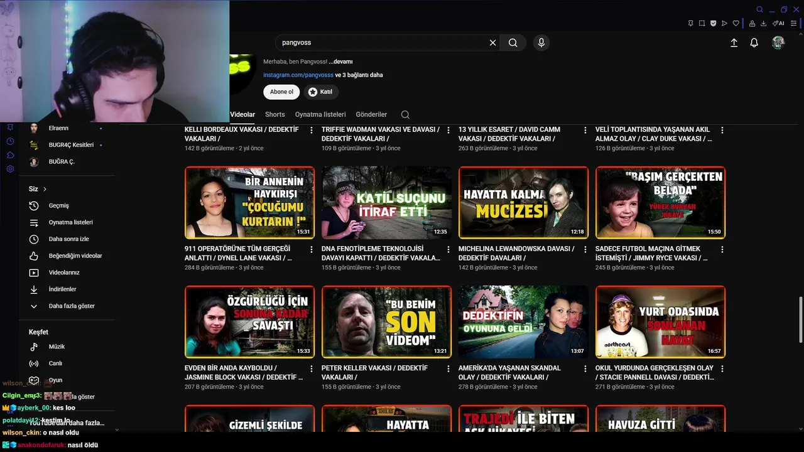Search within channel using magnifier icon
The width and height of the screenshot is (804, 452).
[x=405, y=114]
